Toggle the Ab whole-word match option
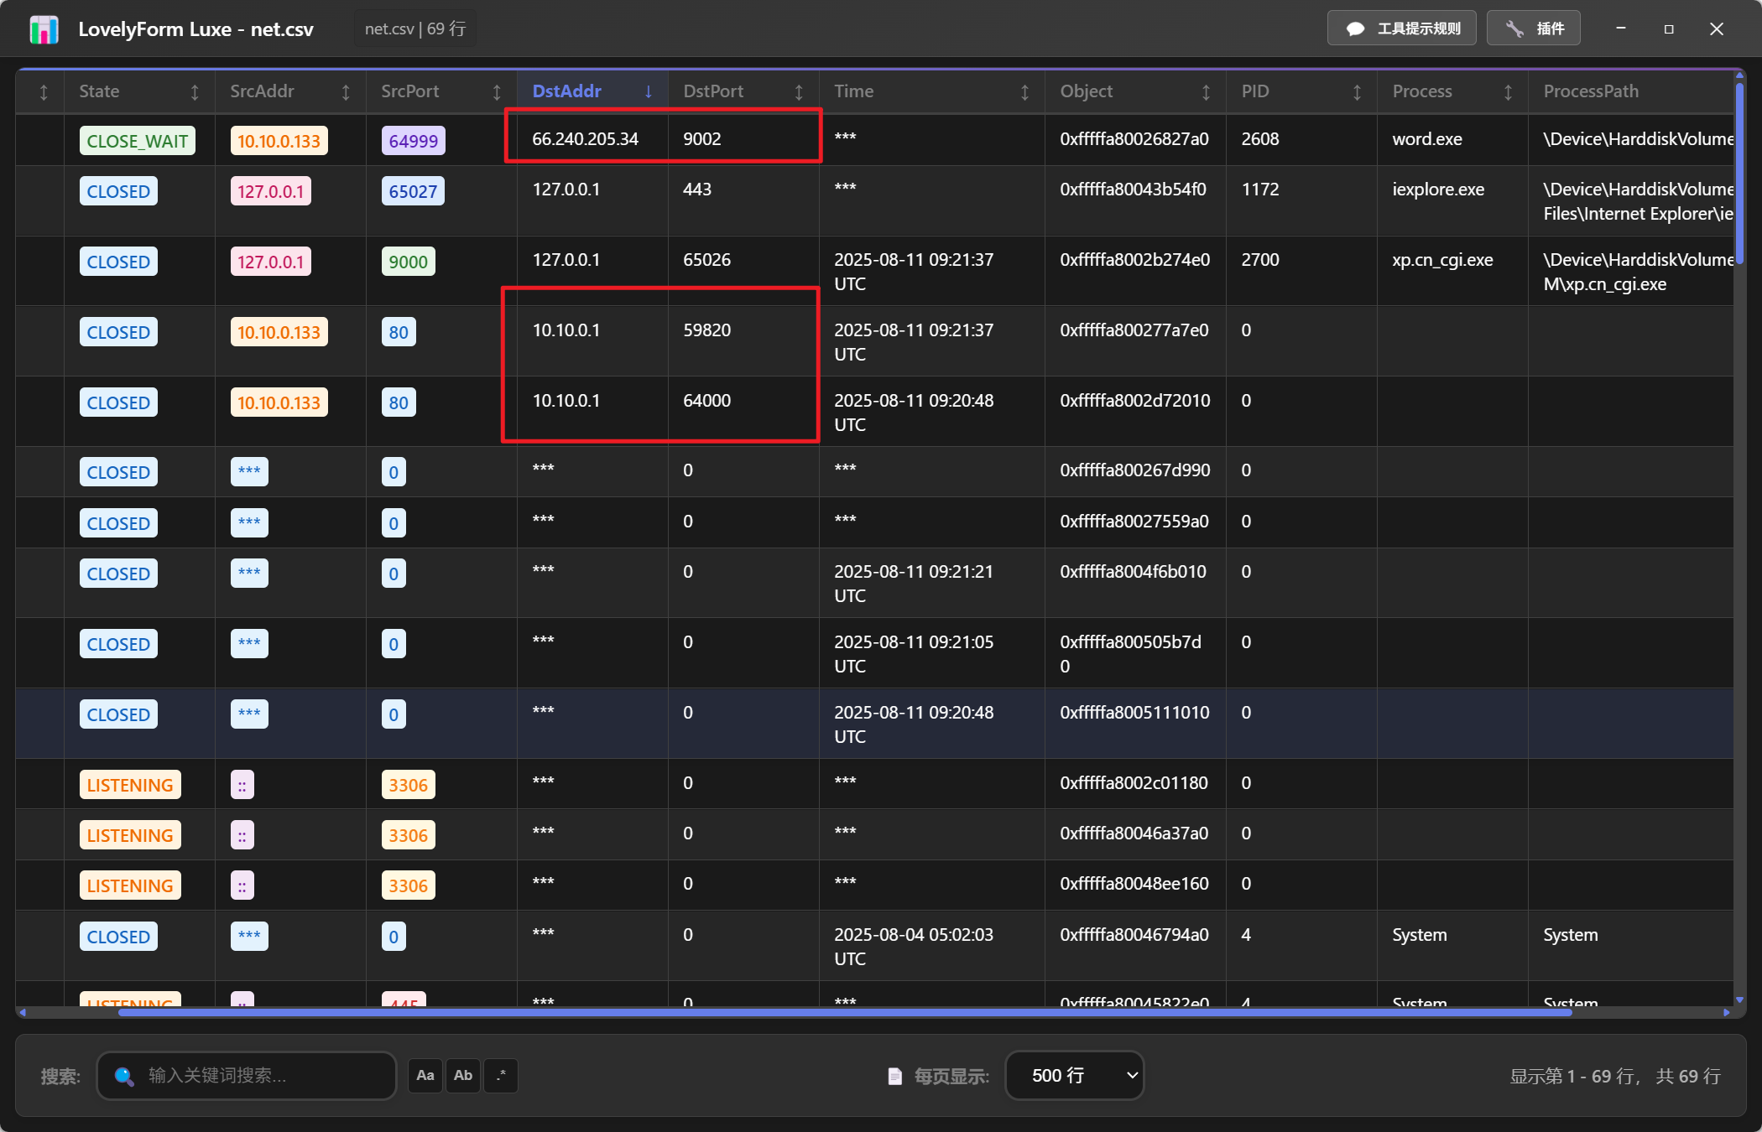The width and height of the screenshot is (1762, 1132). tap(463, 1076)
